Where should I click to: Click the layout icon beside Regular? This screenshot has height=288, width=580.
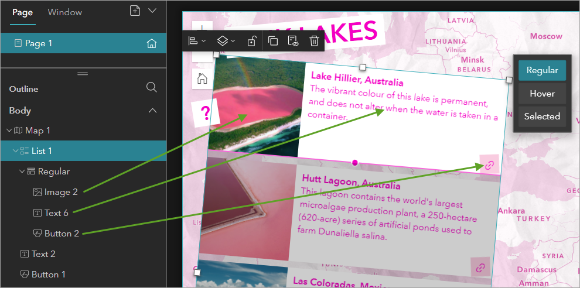31,172
